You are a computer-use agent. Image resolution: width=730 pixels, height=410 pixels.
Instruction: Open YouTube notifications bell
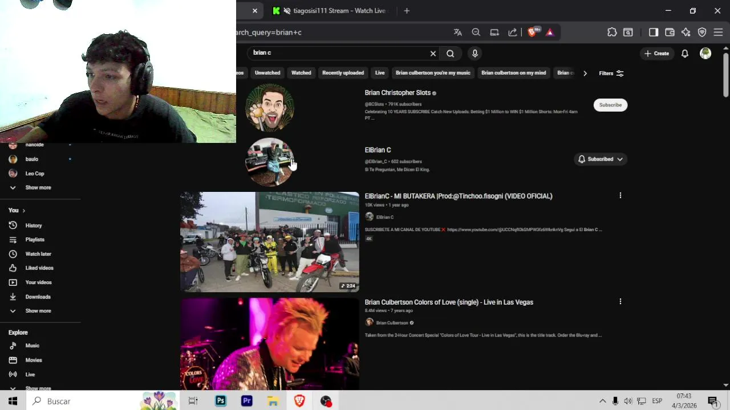[x=685, y=54]
